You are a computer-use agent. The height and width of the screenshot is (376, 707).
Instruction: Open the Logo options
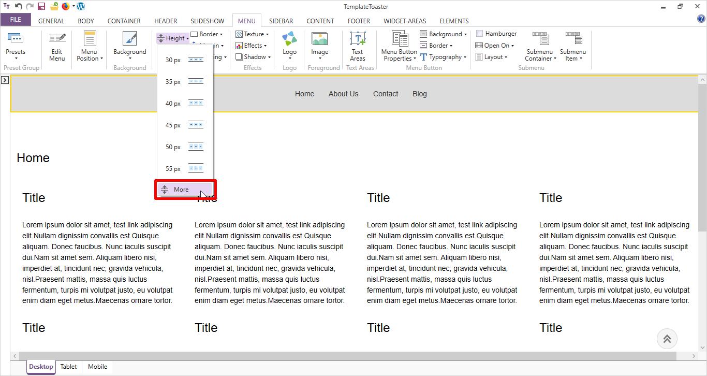[x=289, y=45]
